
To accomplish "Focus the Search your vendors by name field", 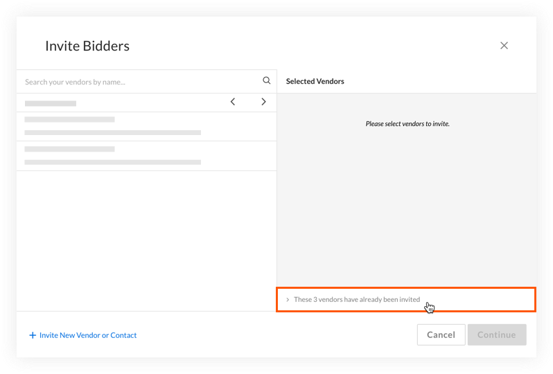I will coord(141,82).
